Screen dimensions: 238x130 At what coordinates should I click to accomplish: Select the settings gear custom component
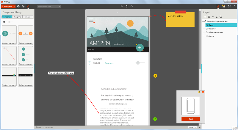(x=9, y=35)
